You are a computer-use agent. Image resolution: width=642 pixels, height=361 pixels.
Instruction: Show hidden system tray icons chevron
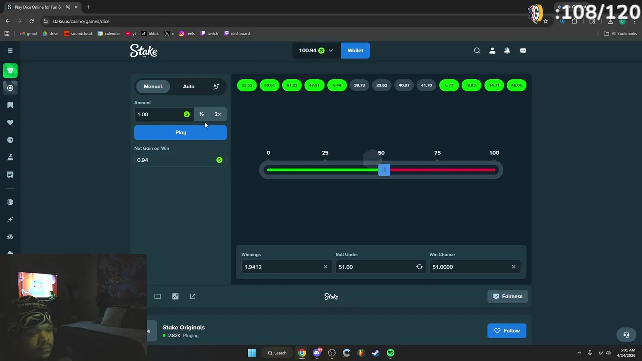[579, 353]
